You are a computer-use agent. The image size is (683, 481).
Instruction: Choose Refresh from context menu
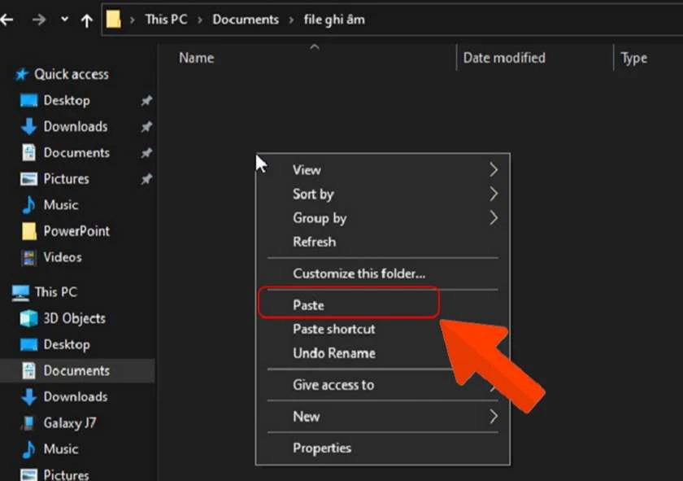point(382,242)
